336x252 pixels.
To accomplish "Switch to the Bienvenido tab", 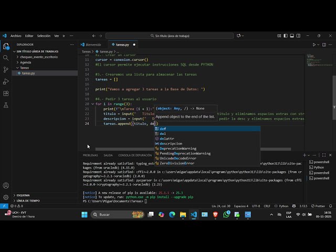I will (93, 45).
